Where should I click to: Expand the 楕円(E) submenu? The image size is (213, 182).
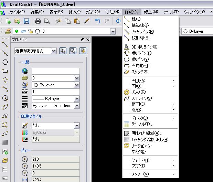tap(150, 104)
